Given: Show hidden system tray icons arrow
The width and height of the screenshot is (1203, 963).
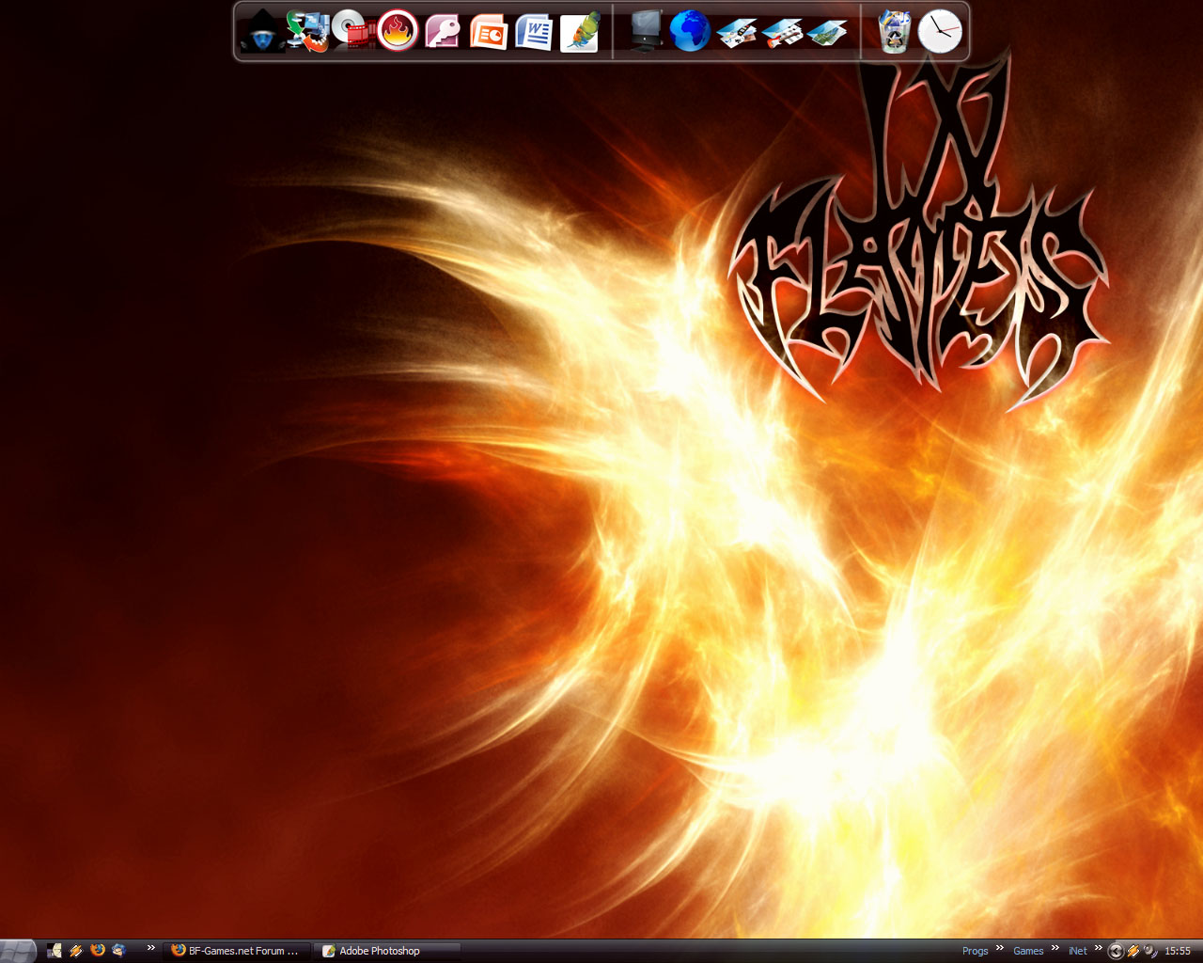Looking at the screenshot, I should pyautogui.click(x=1116, y=951).
